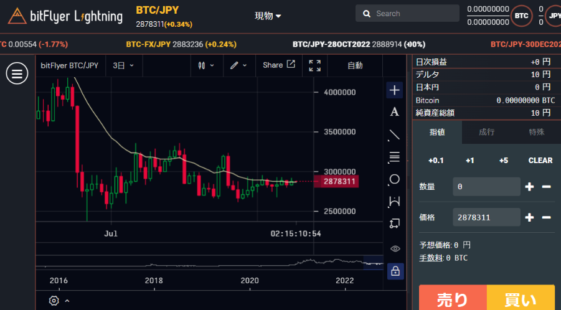Click CLEAR to reset quantity
The height and width of the screenshot is (310, 561).
click(x=540, y=161)
